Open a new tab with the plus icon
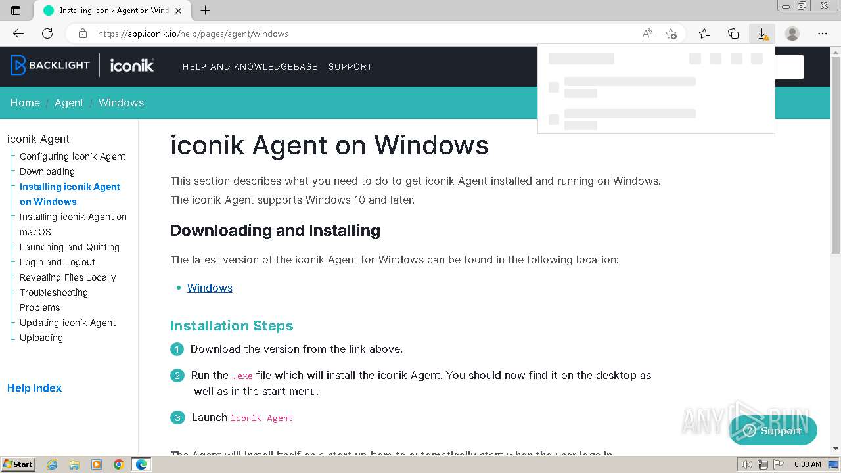 (x=205, y=11)
